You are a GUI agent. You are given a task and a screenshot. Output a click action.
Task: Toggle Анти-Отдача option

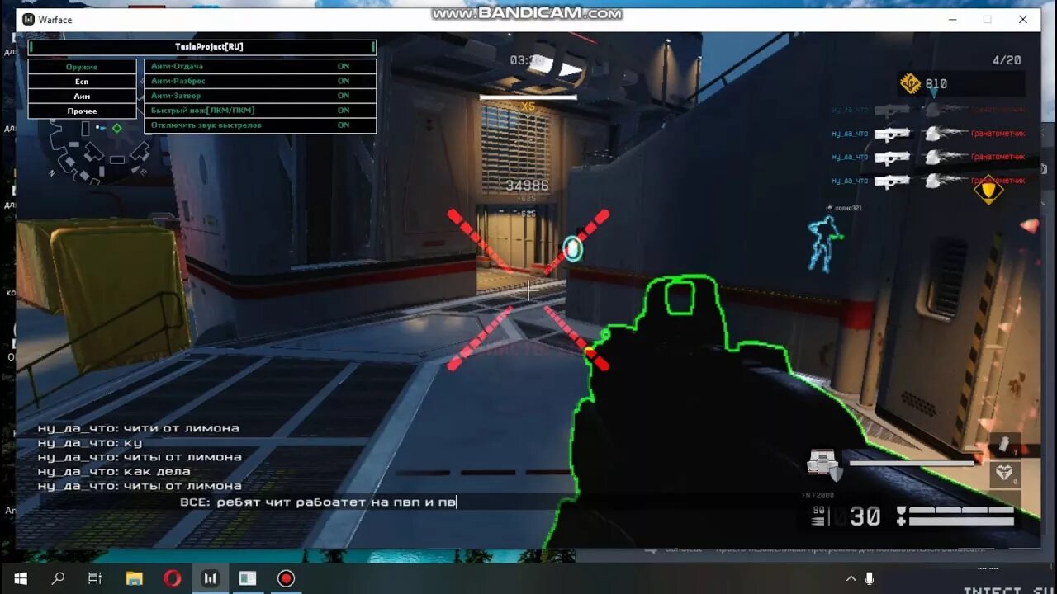coord(260,66)
